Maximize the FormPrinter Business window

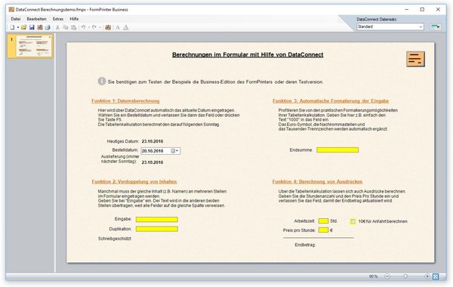[422, 10]
